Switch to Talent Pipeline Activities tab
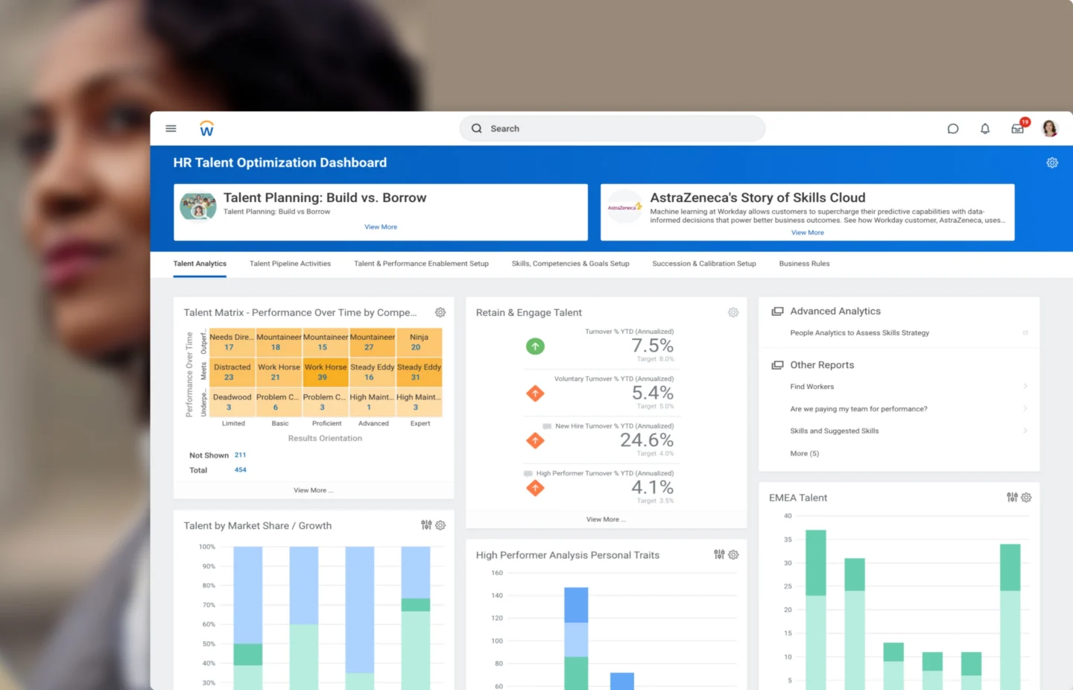1073x690 pixels. [x=290, y=264]
